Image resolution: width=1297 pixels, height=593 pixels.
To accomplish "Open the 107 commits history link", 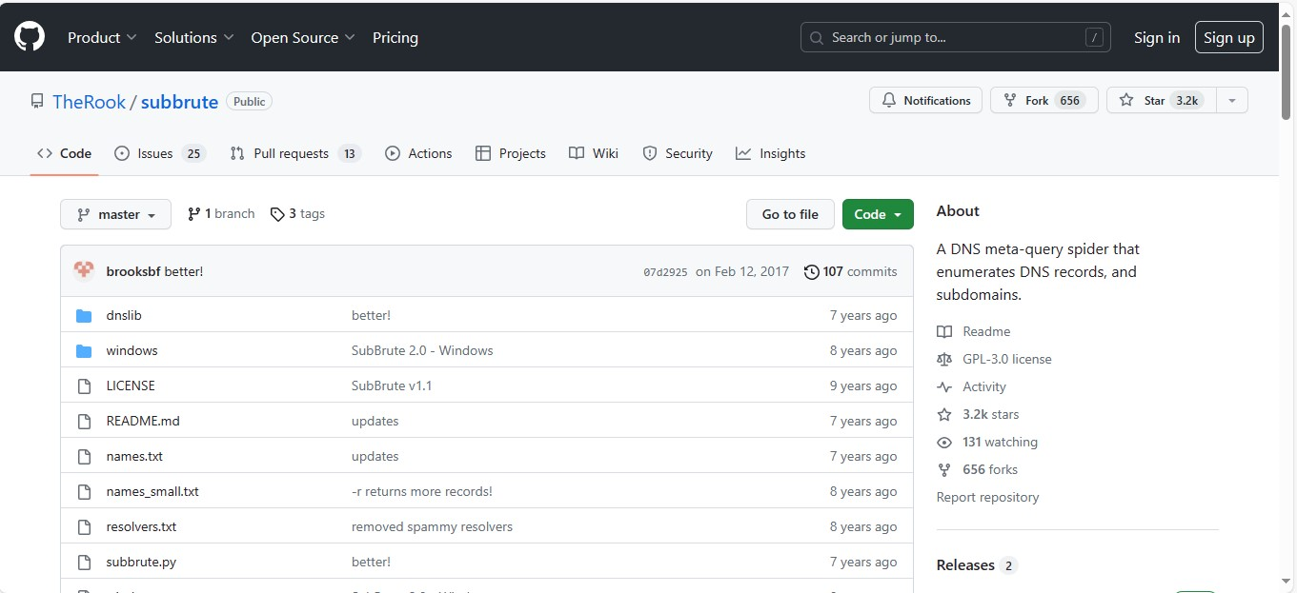I will (x=851, y=271).
